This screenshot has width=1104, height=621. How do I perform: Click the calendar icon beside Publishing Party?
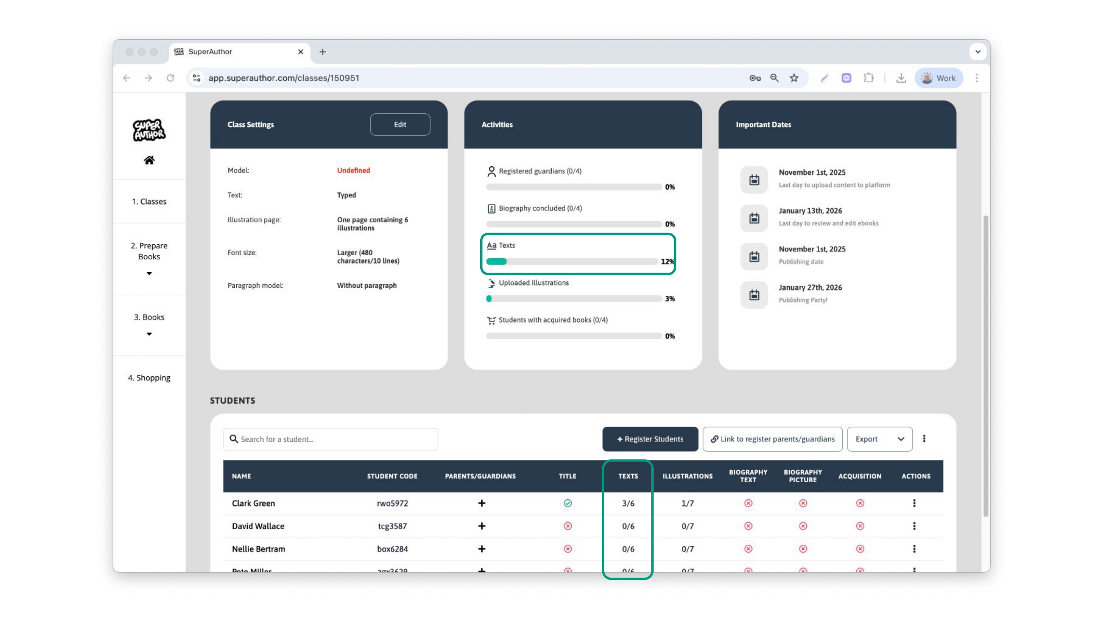[x=754, y=295]
